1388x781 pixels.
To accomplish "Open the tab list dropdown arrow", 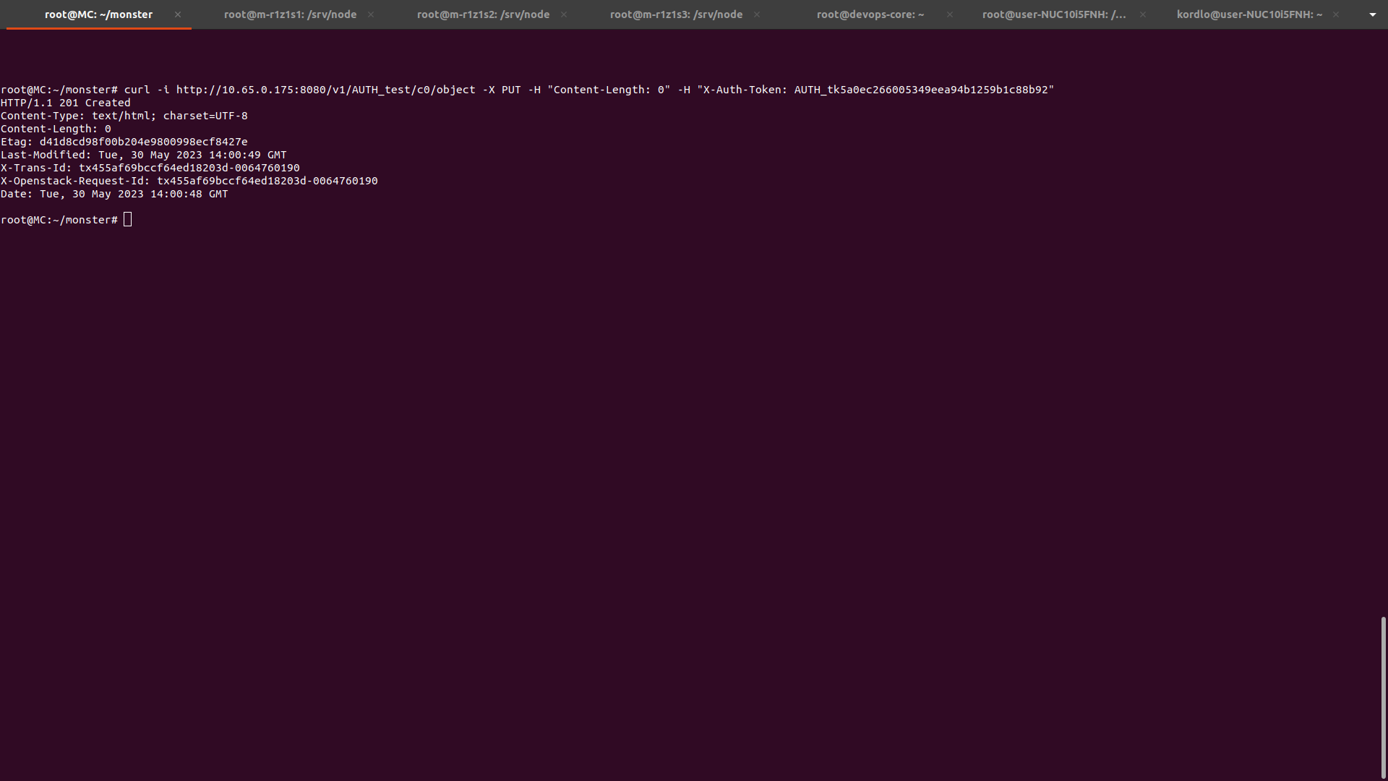I will coord(1372,14).
